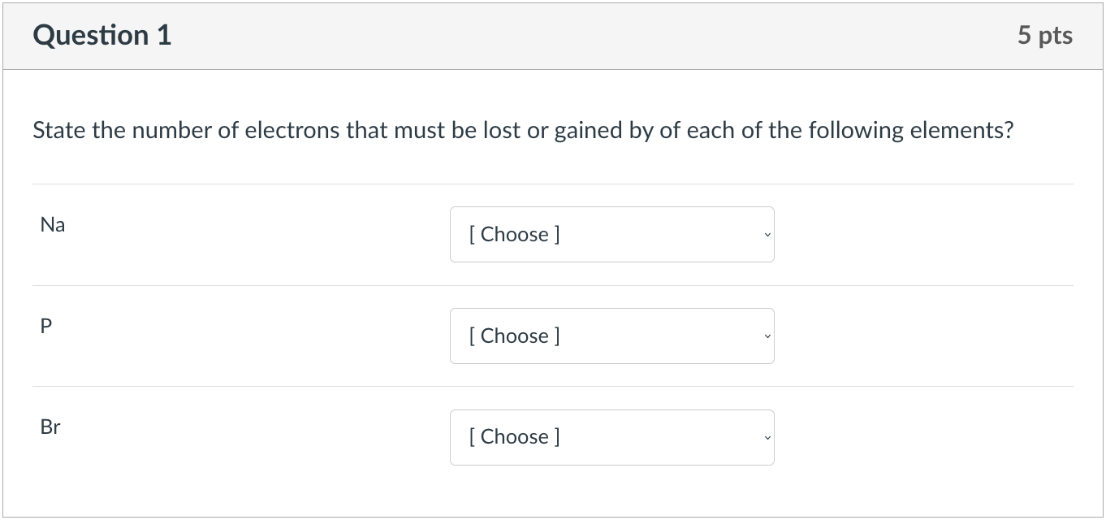Screen dimensions: 1106x520
Task: Click the Br element label
Action: point(50,427)
